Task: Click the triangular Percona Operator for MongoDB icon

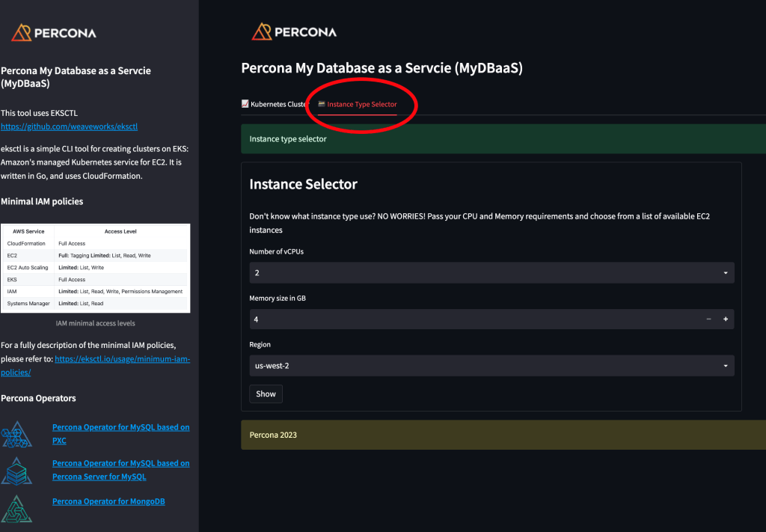Action: [17, 509]
